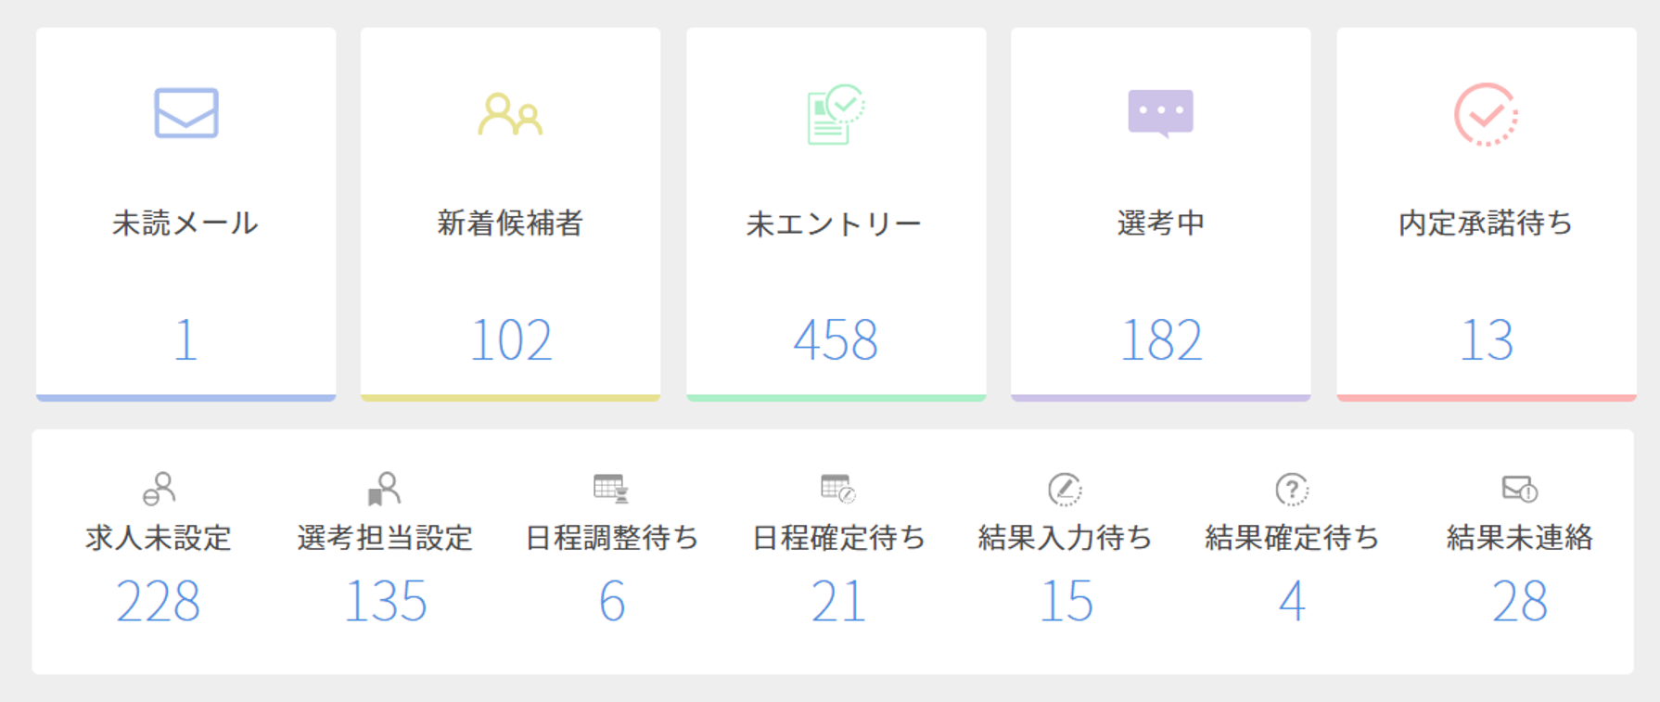Click the 結果未連絡 mail alert icon
The width and height of the screenshot is (1660, 702).
point(1519,488)
